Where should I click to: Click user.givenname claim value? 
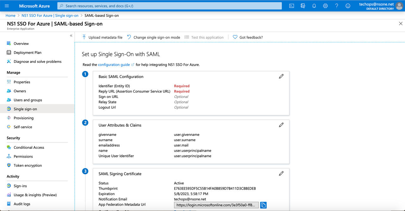coord(187,135)
